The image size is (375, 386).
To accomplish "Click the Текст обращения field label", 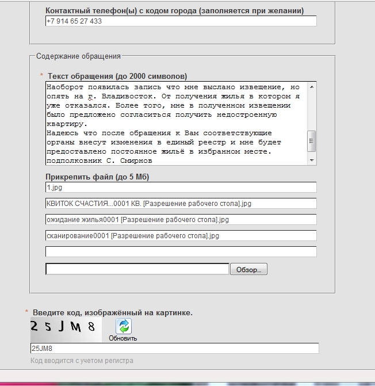I will point(117,76).
